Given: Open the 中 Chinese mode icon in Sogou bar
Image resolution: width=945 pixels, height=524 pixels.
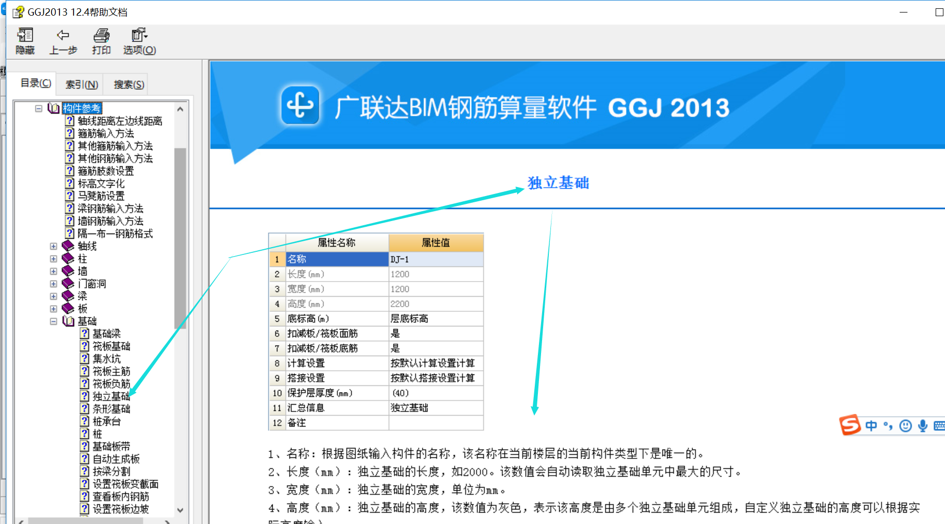Looking at the screenshot, I should point(871,426).
